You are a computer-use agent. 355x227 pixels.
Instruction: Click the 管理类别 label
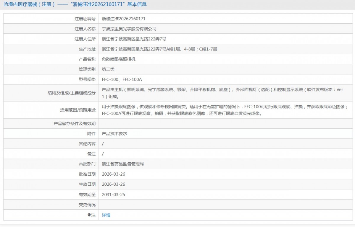(87, 69)
